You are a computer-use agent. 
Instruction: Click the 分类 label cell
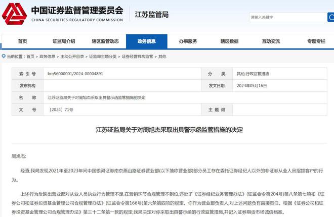217,74
